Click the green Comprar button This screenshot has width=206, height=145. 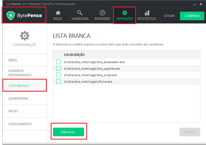pyautogui.click(x=192, y=16)
